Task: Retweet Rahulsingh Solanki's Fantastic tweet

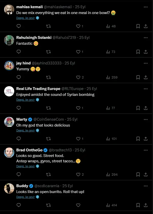Action: 48,52
